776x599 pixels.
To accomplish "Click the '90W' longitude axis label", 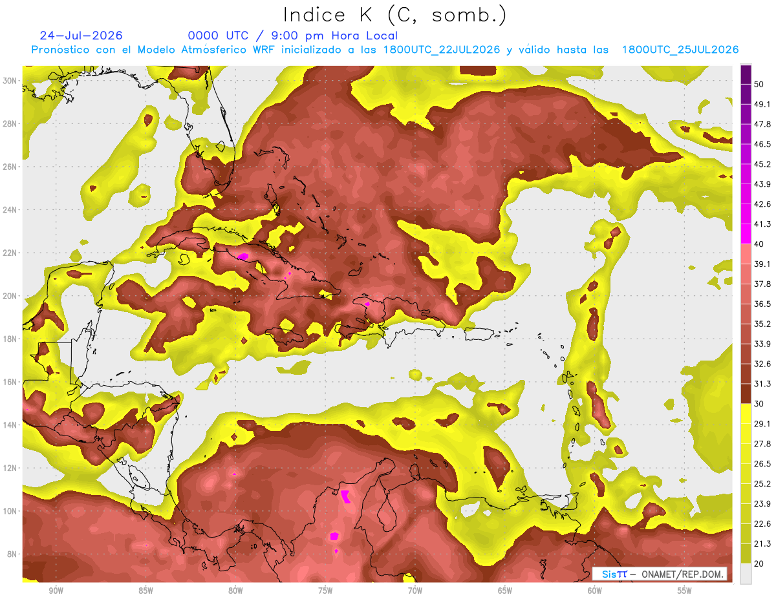I will coord(56,591).
